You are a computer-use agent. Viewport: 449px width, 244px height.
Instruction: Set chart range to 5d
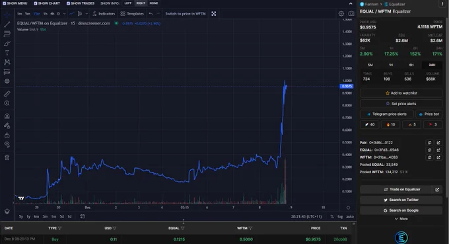click(62, 216)
